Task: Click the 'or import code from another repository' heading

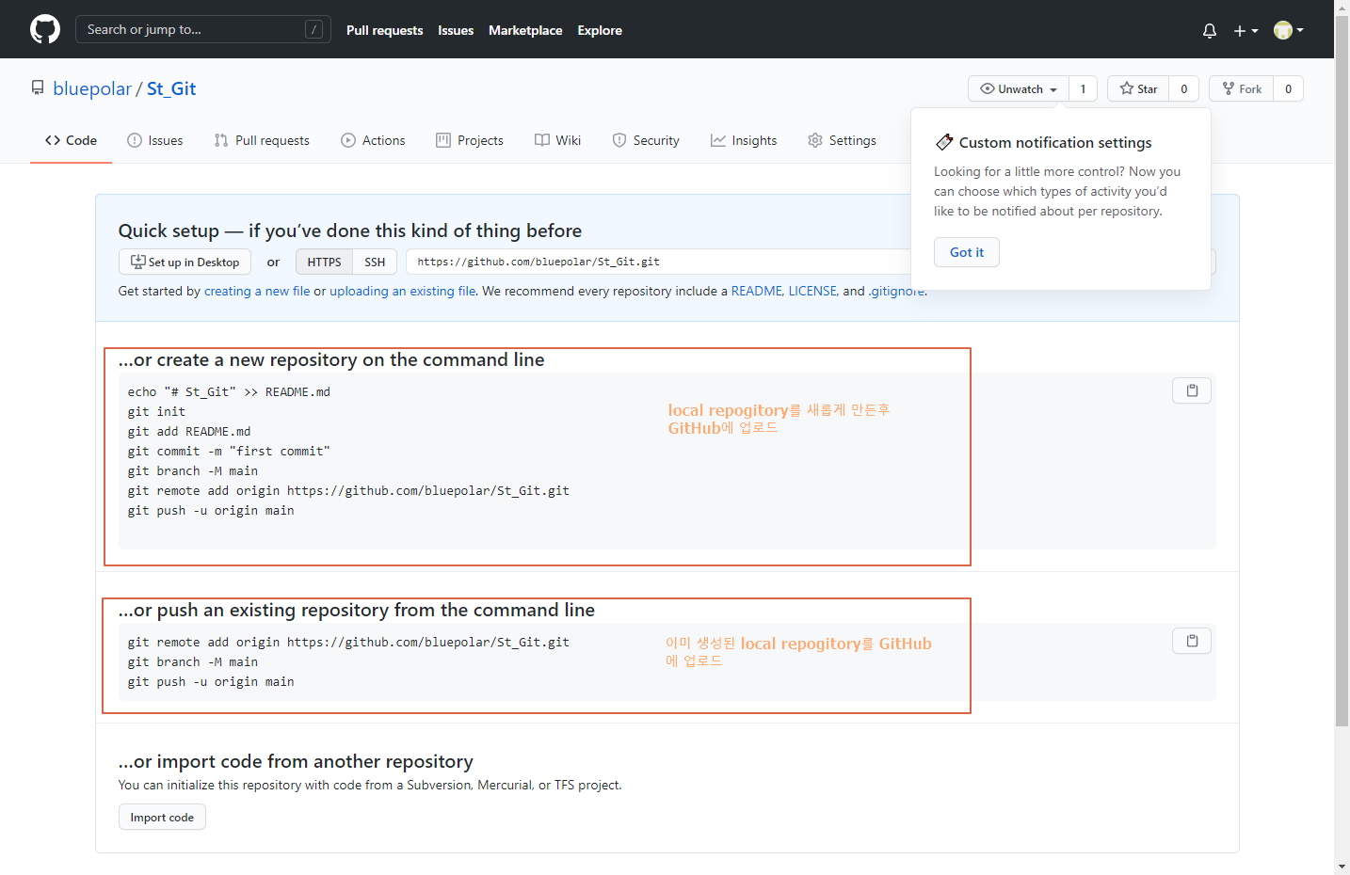Action: 296,761
